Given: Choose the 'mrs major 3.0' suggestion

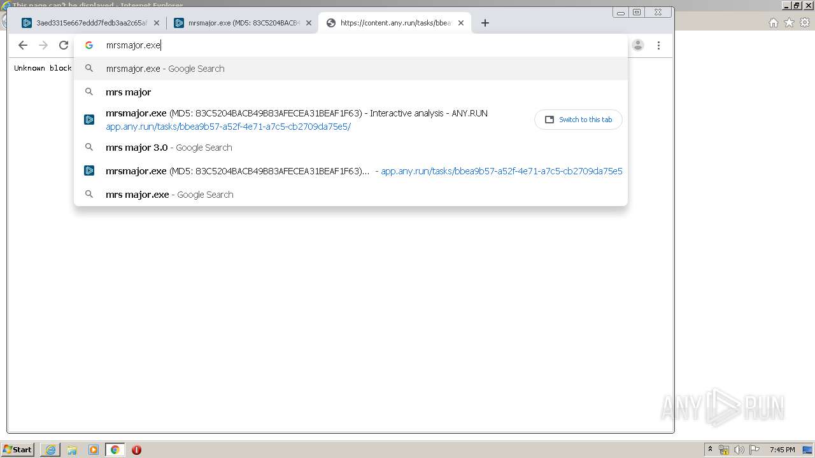Looking at the screenshot, I should pos(351,148).
